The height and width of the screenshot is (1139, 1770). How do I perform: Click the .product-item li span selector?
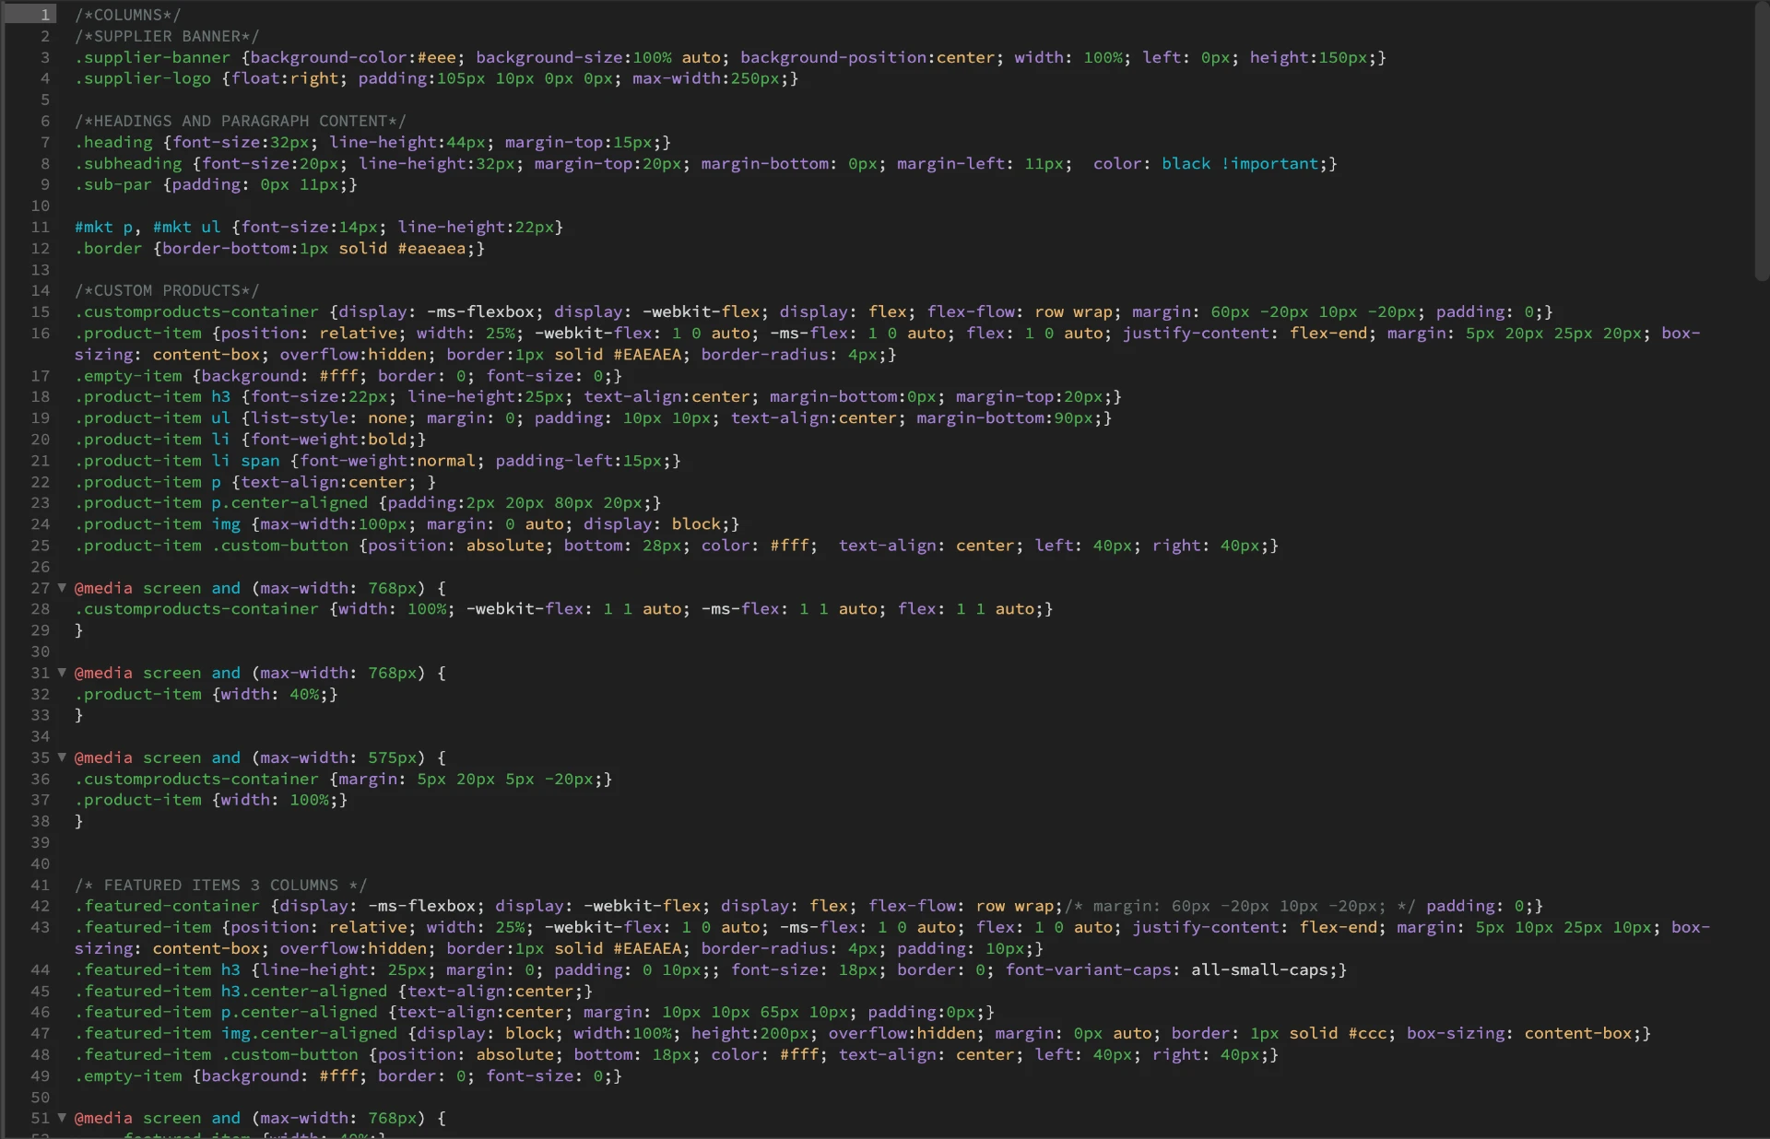[x=177, y=460]
